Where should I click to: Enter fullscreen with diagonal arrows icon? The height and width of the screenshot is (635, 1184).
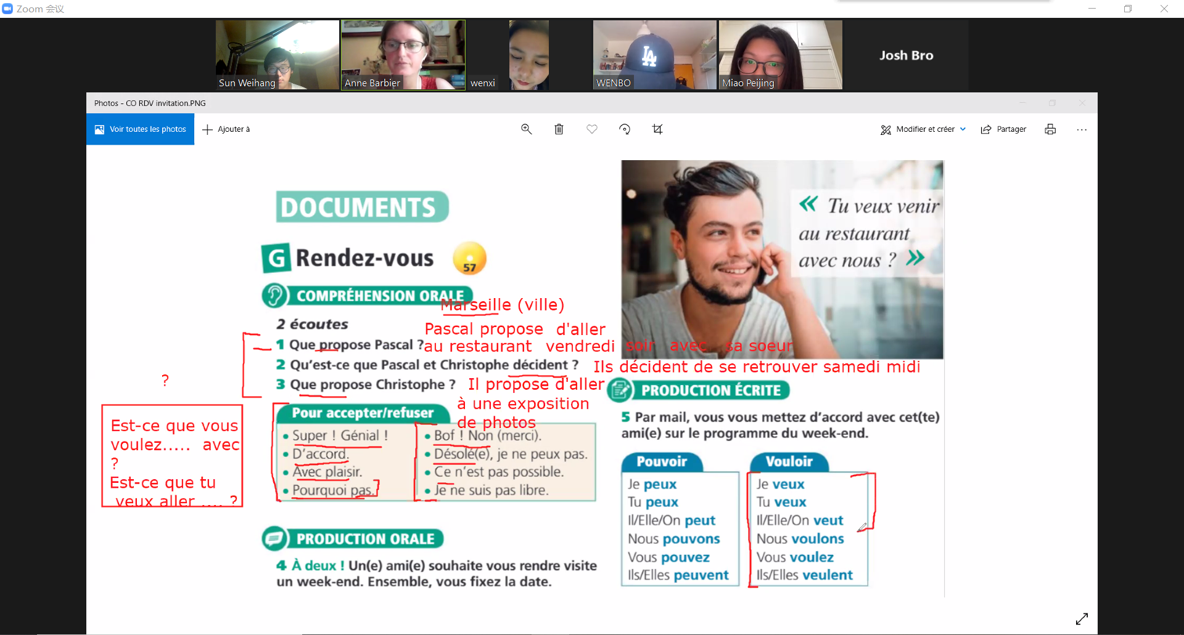(1082, 618)
